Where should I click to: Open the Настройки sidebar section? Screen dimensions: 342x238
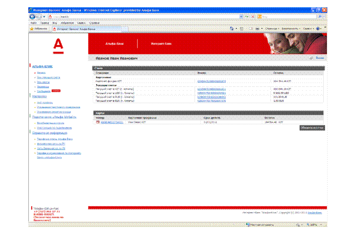click(x=39, y=96)
